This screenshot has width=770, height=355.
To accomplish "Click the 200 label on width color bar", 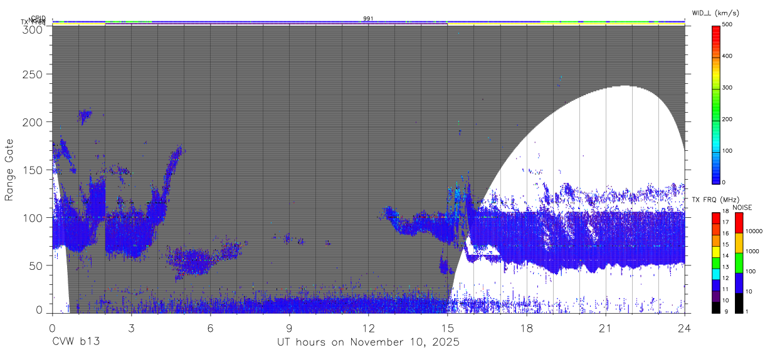I will click(729, 119).
